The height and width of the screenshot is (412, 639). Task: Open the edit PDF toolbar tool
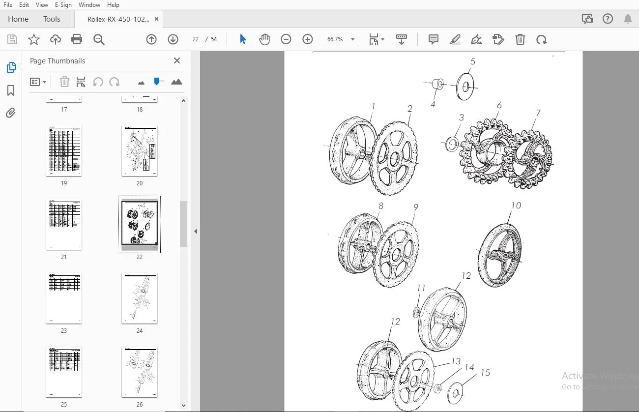tap(498, 40)
